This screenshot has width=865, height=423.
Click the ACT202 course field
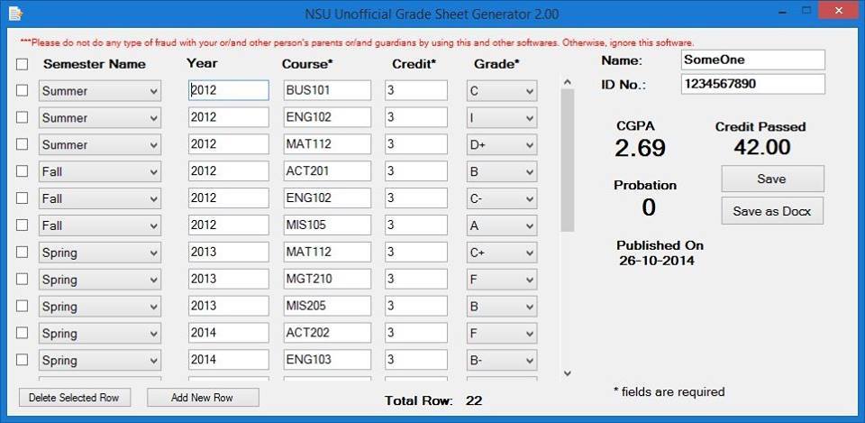point(327,333)
